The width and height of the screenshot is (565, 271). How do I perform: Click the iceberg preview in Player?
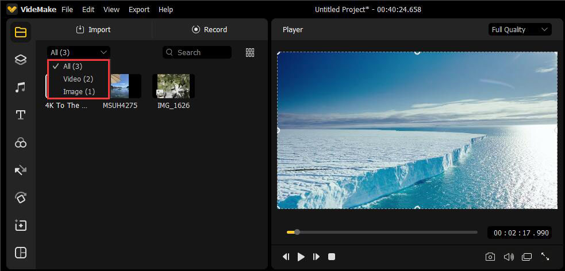coord(417,130)
